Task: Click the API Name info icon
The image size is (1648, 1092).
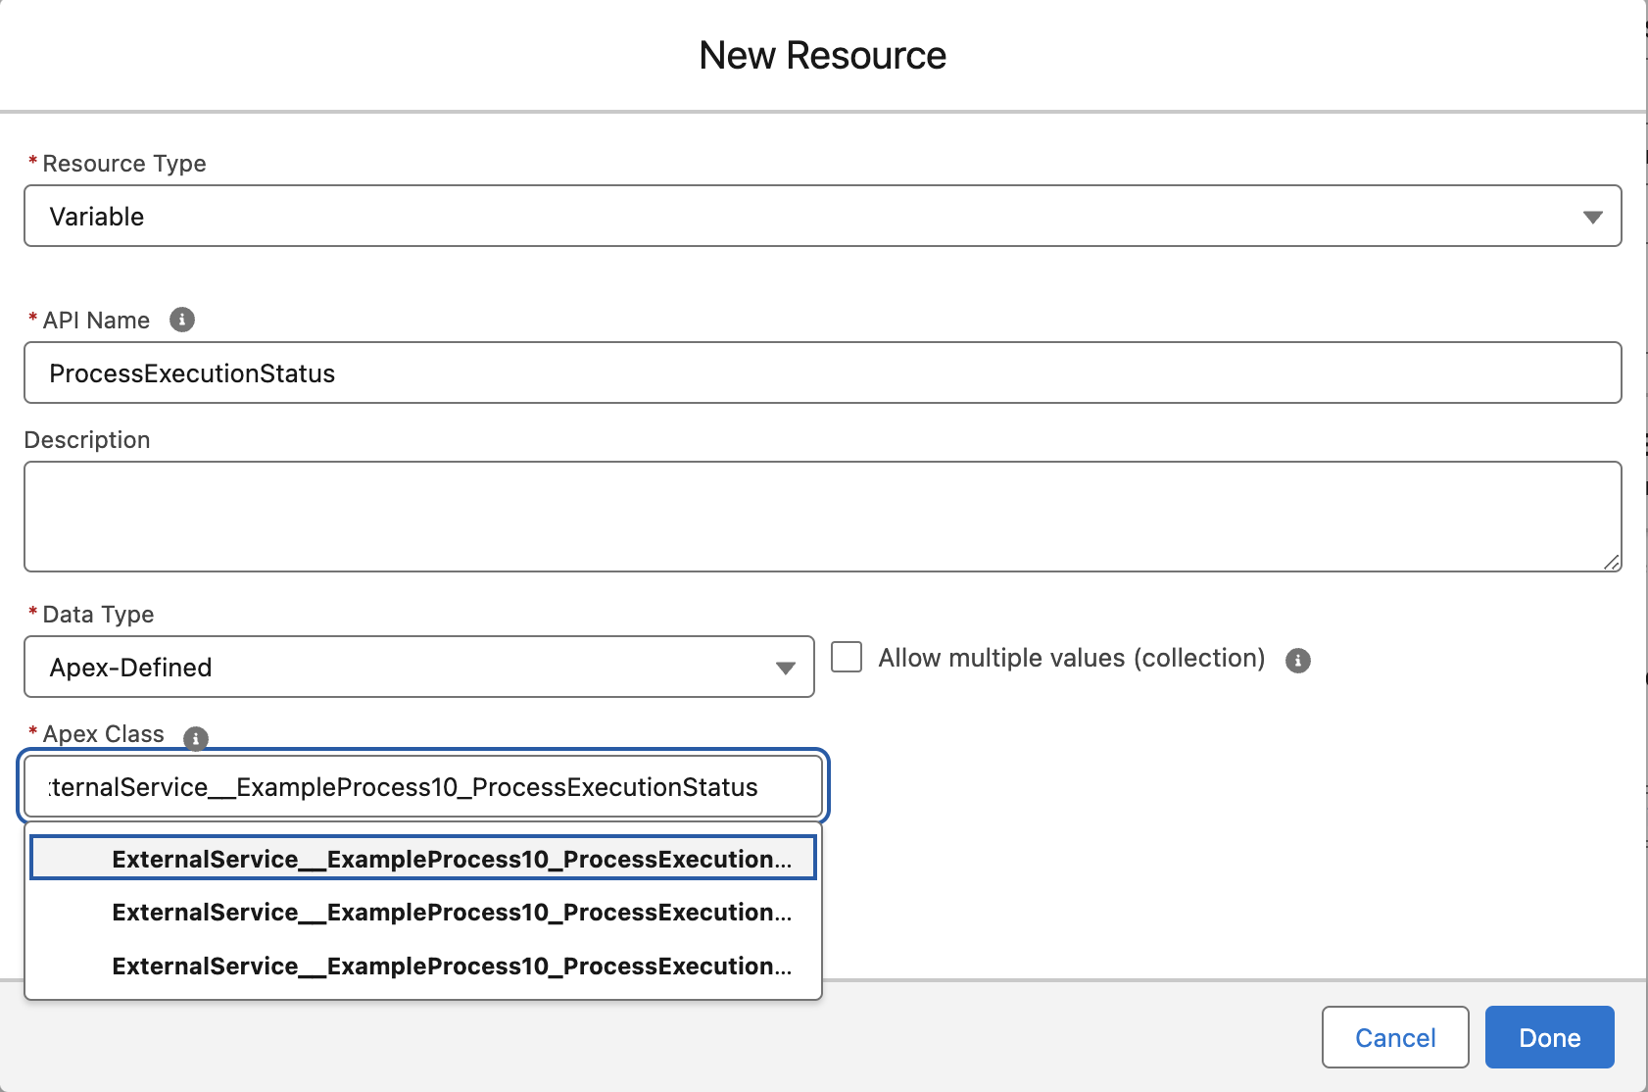Action: [182, 320]
